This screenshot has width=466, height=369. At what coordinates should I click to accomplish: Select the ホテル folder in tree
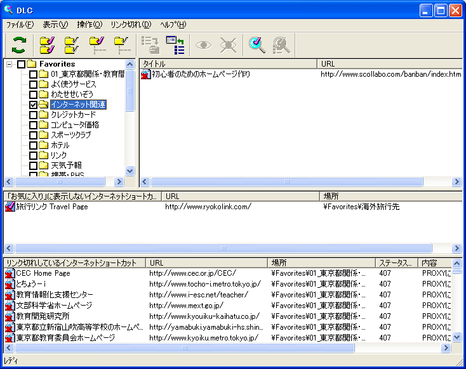(x=60, y=145)
